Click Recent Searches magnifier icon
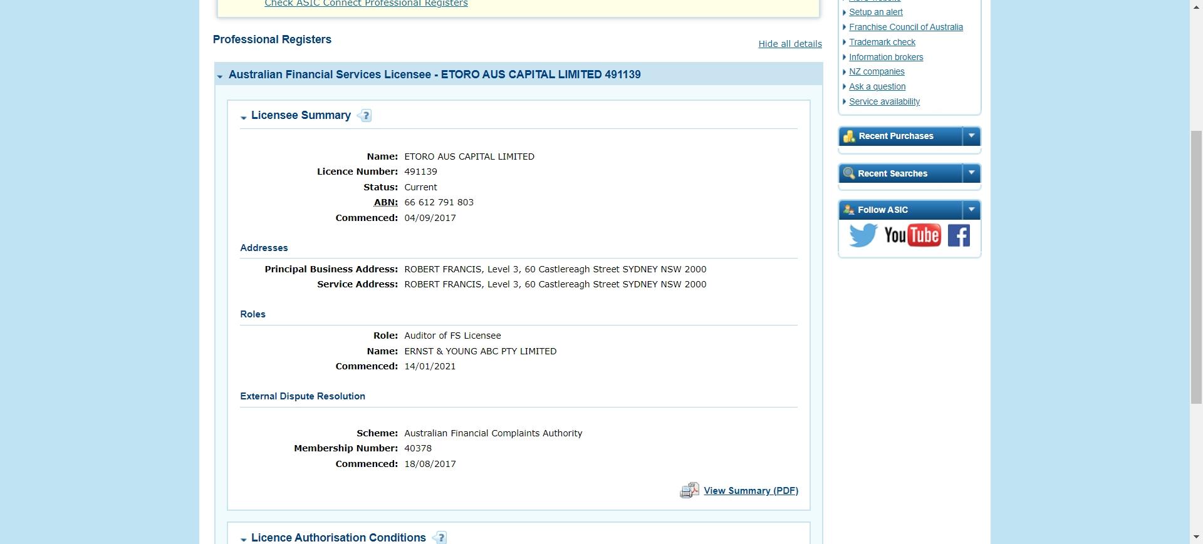 pos(849,173)
